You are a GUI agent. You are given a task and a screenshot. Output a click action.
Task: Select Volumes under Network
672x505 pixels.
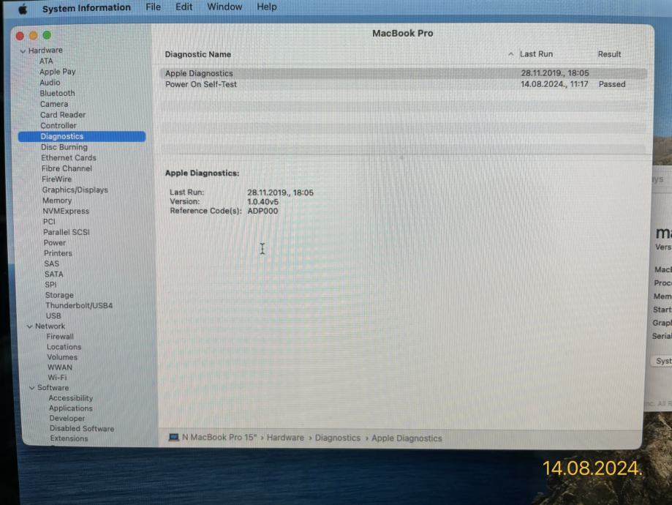[62, 357]
